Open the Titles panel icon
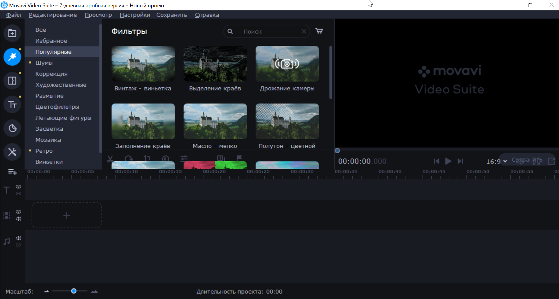The height and width of the screenshot is (299, 559). 12,104
